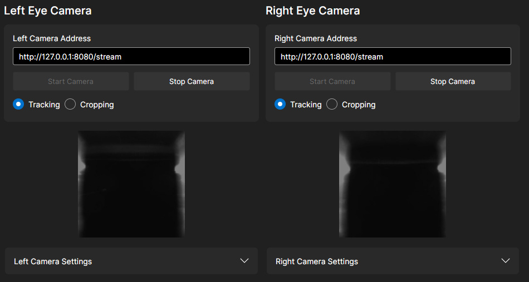
Task: Choose Tracking radio for the right camera
Action: [x=280, y=104]
